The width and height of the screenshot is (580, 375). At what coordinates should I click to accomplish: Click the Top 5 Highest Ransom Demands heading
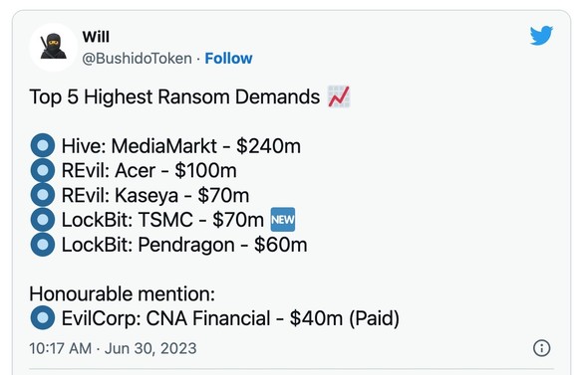click(174, 97)
